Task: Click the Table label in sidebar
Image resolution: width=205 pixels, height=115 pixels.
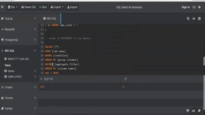Action: (8, 65)
